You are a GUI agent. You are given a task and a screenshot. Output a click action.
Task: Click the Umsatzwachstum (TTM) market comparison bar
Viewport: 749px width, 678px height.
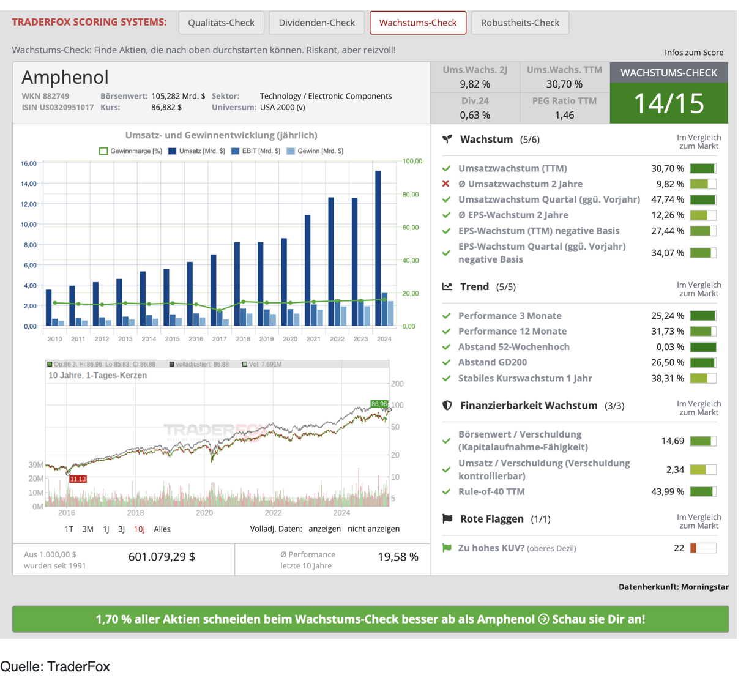pos(703,168)
